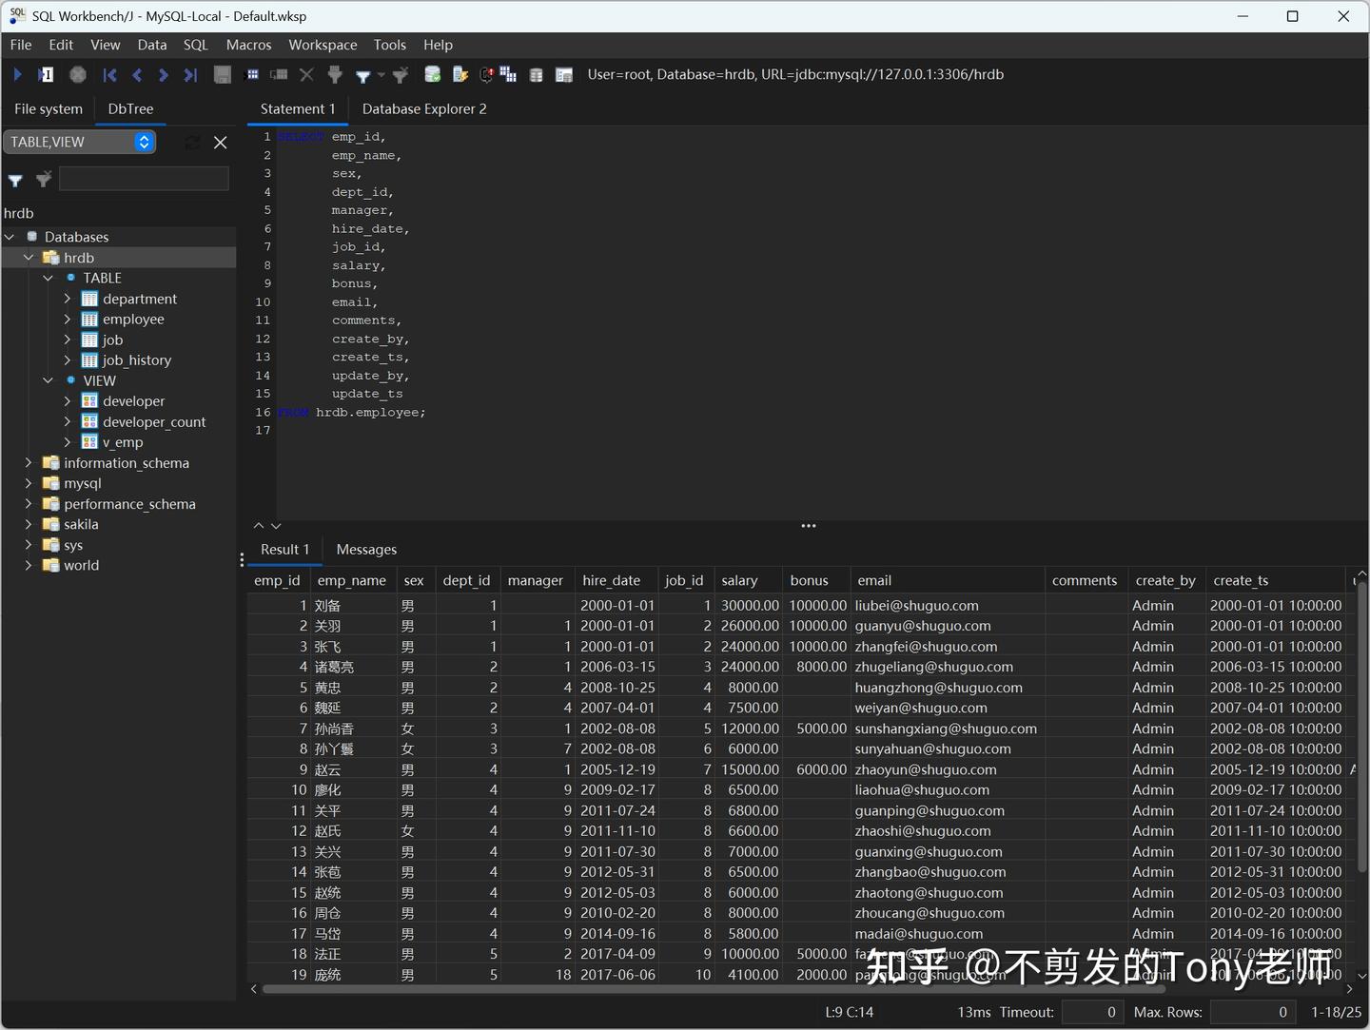The image size is (1370, 1030).
Task: Open the Tools menu
Action: point(389,45)
